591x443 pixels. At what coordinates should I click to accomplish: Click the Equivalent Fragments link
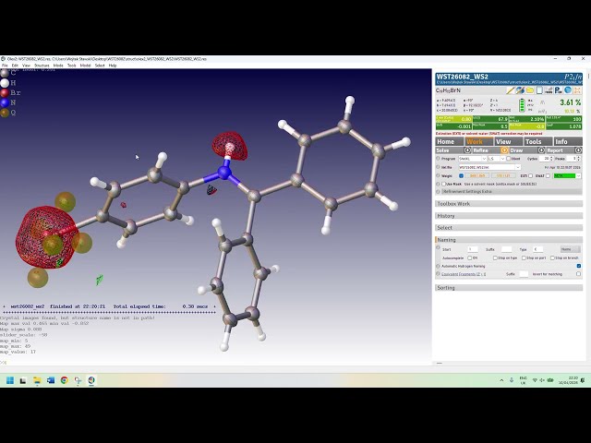[x=464, y=274]
